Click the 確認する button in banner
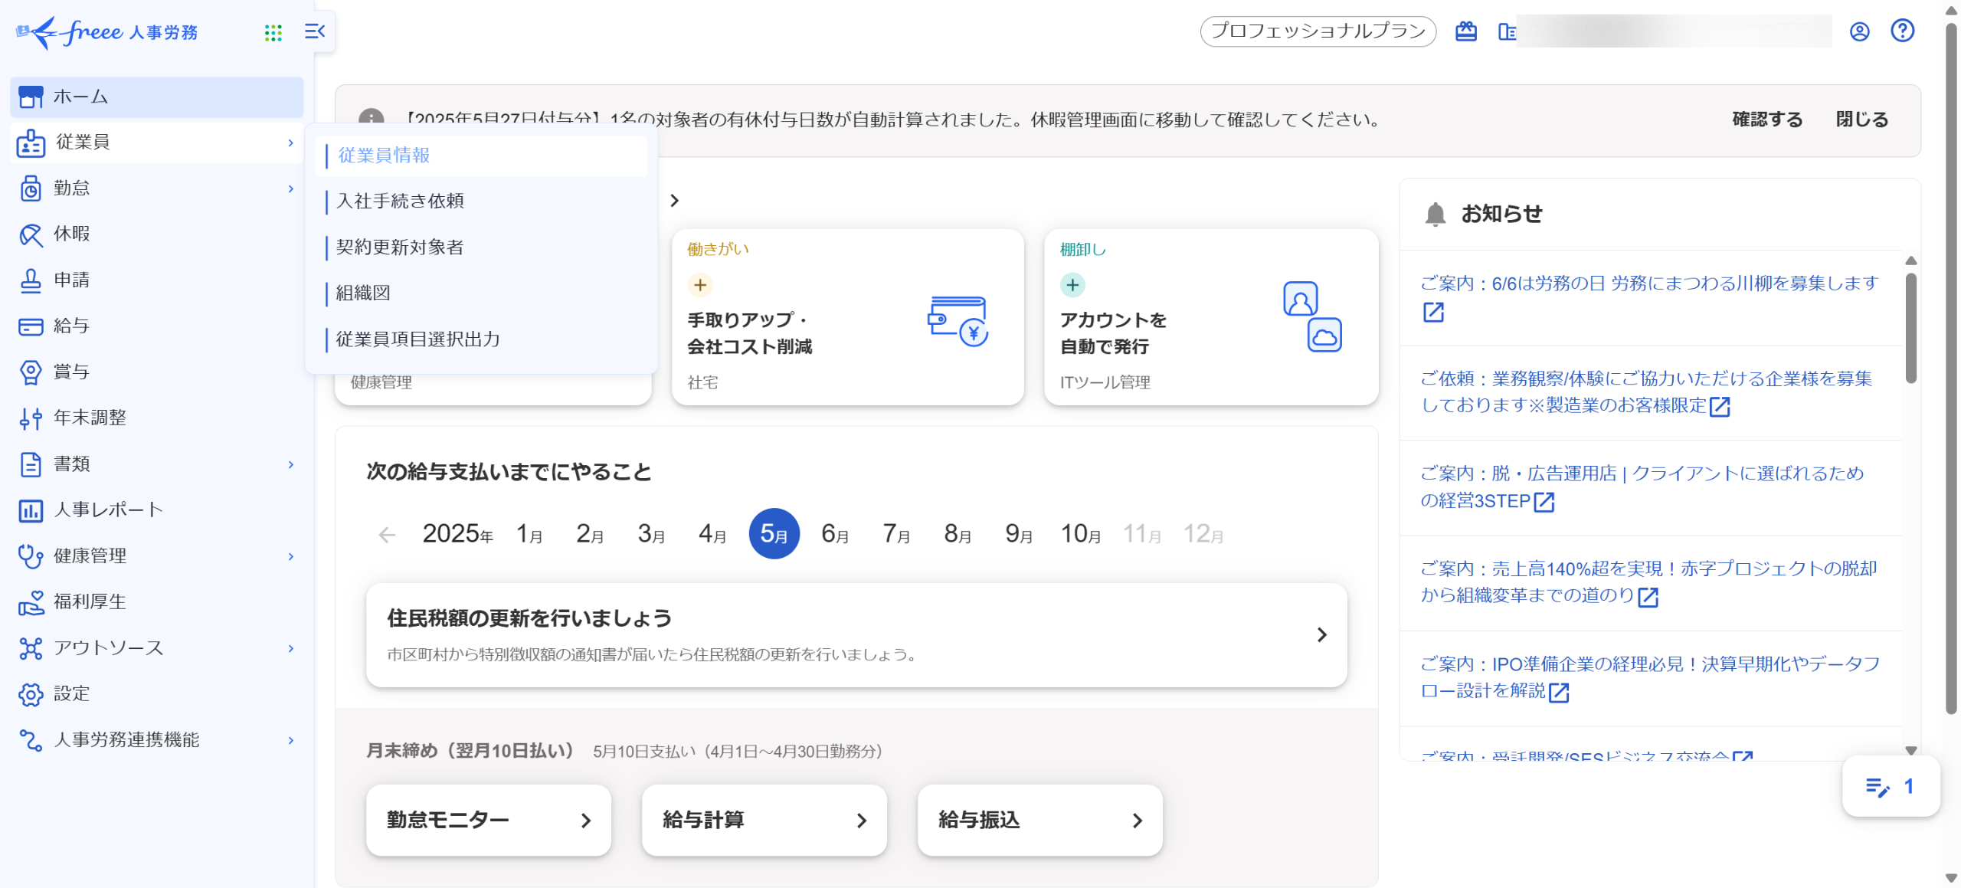 pos(1767,120)
